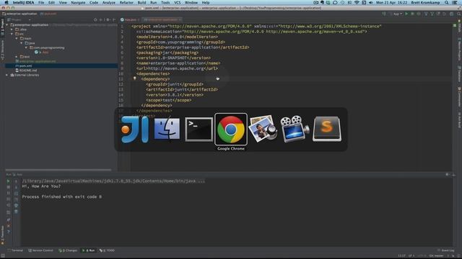Click print icon in Run console gutter
This screenshot has width=462, height=259.
click(x=16, y=205)
